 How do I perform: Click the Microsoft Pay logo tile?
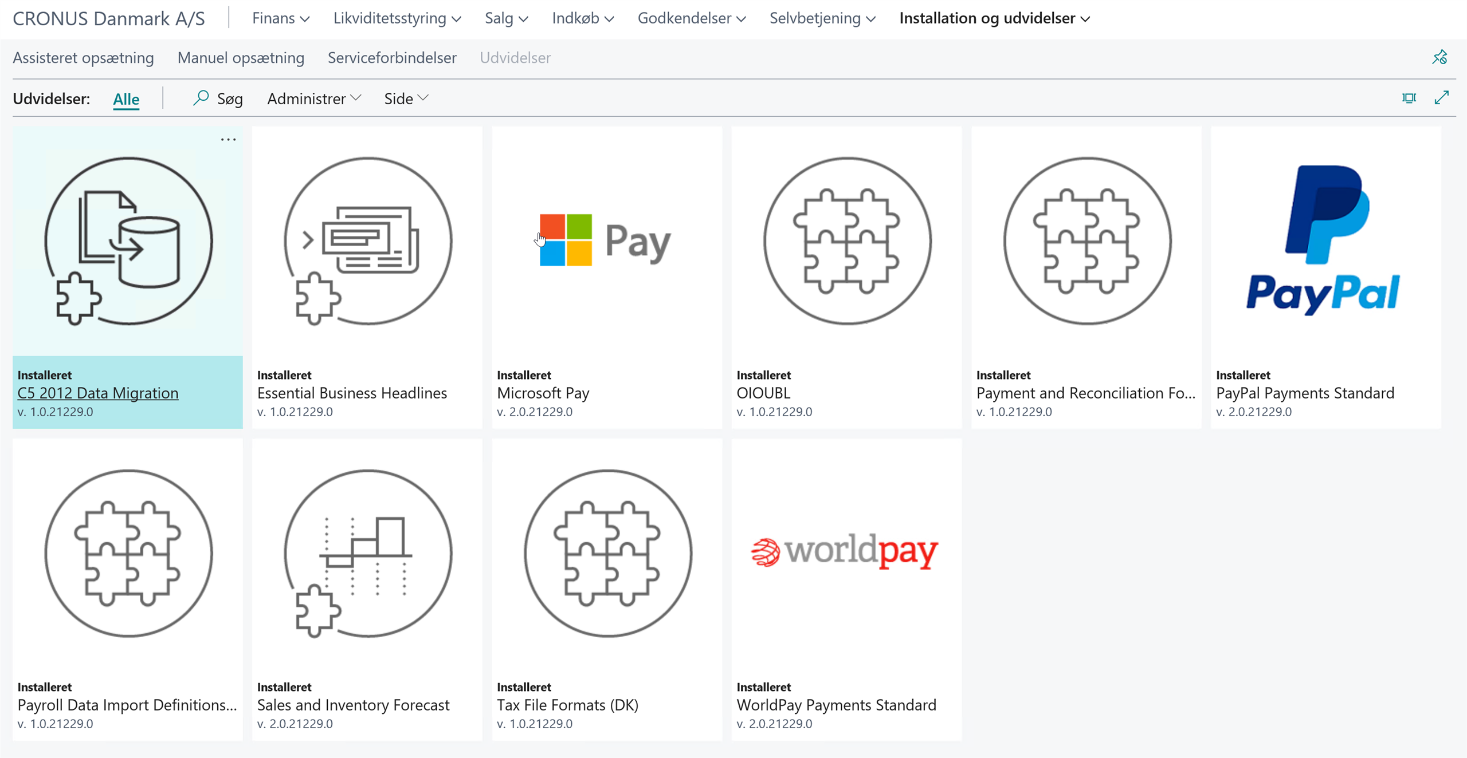tap(605, 240)
